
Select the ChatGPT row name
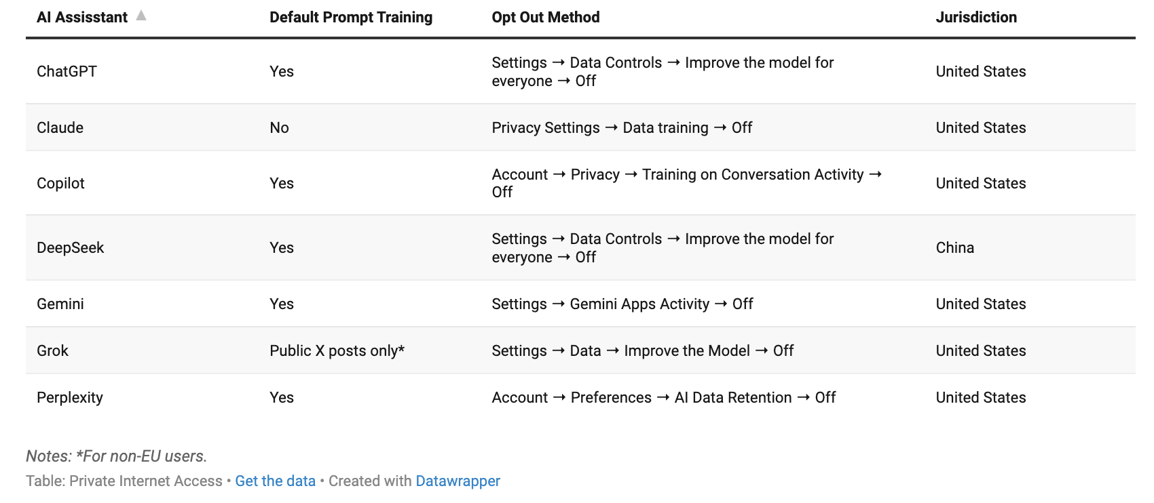(x=67, y=71)
